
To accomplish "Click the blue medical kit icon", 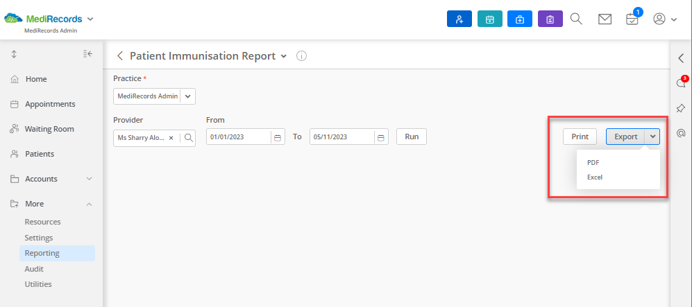I will [x=520, y=19].
